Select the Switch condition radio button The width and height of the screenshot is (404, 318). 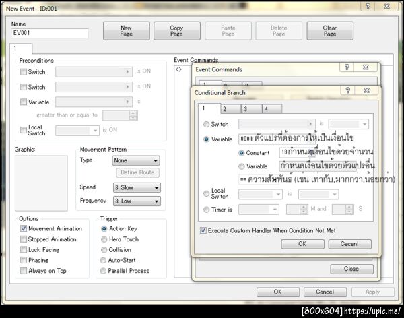pos(207,125)
